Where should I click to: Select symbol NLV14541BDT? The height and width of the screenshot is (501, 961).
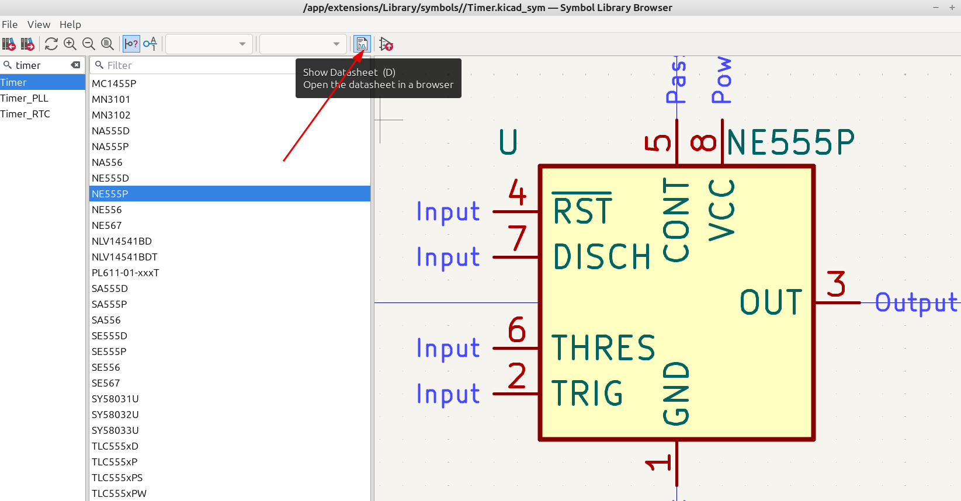coord(230,257)
